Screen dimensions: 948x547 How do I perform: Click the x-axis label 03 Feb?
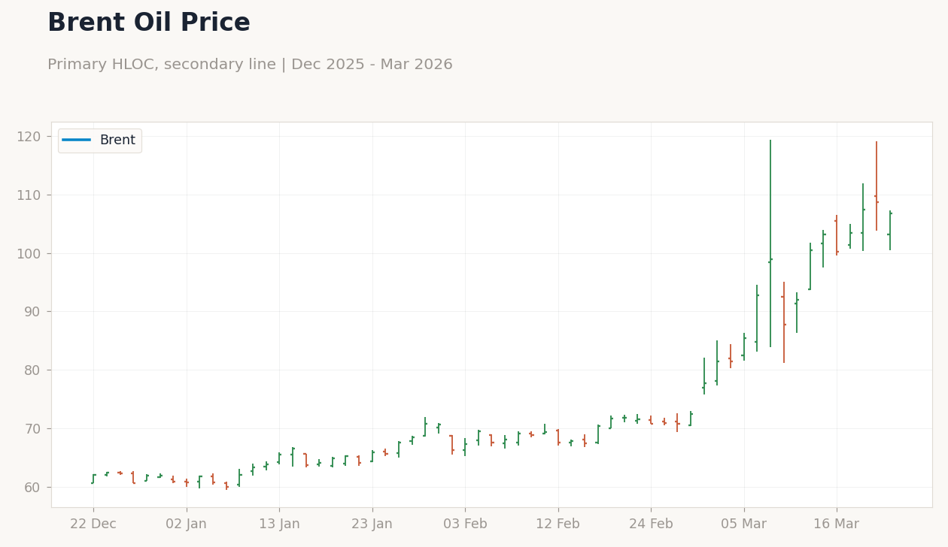465,524
